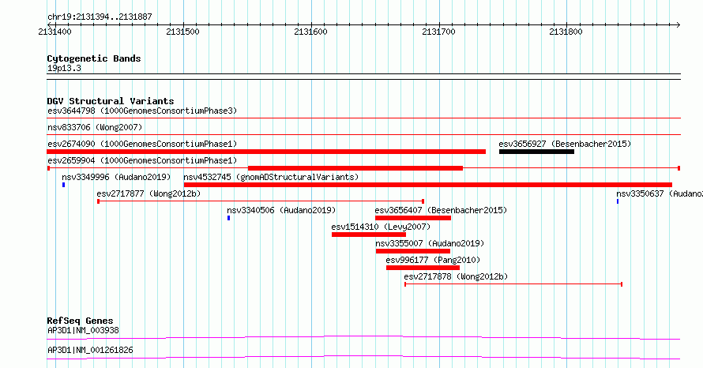
Task: Select magenta track of AP3D1|NM_003938
Action: [x=363, y=337]
